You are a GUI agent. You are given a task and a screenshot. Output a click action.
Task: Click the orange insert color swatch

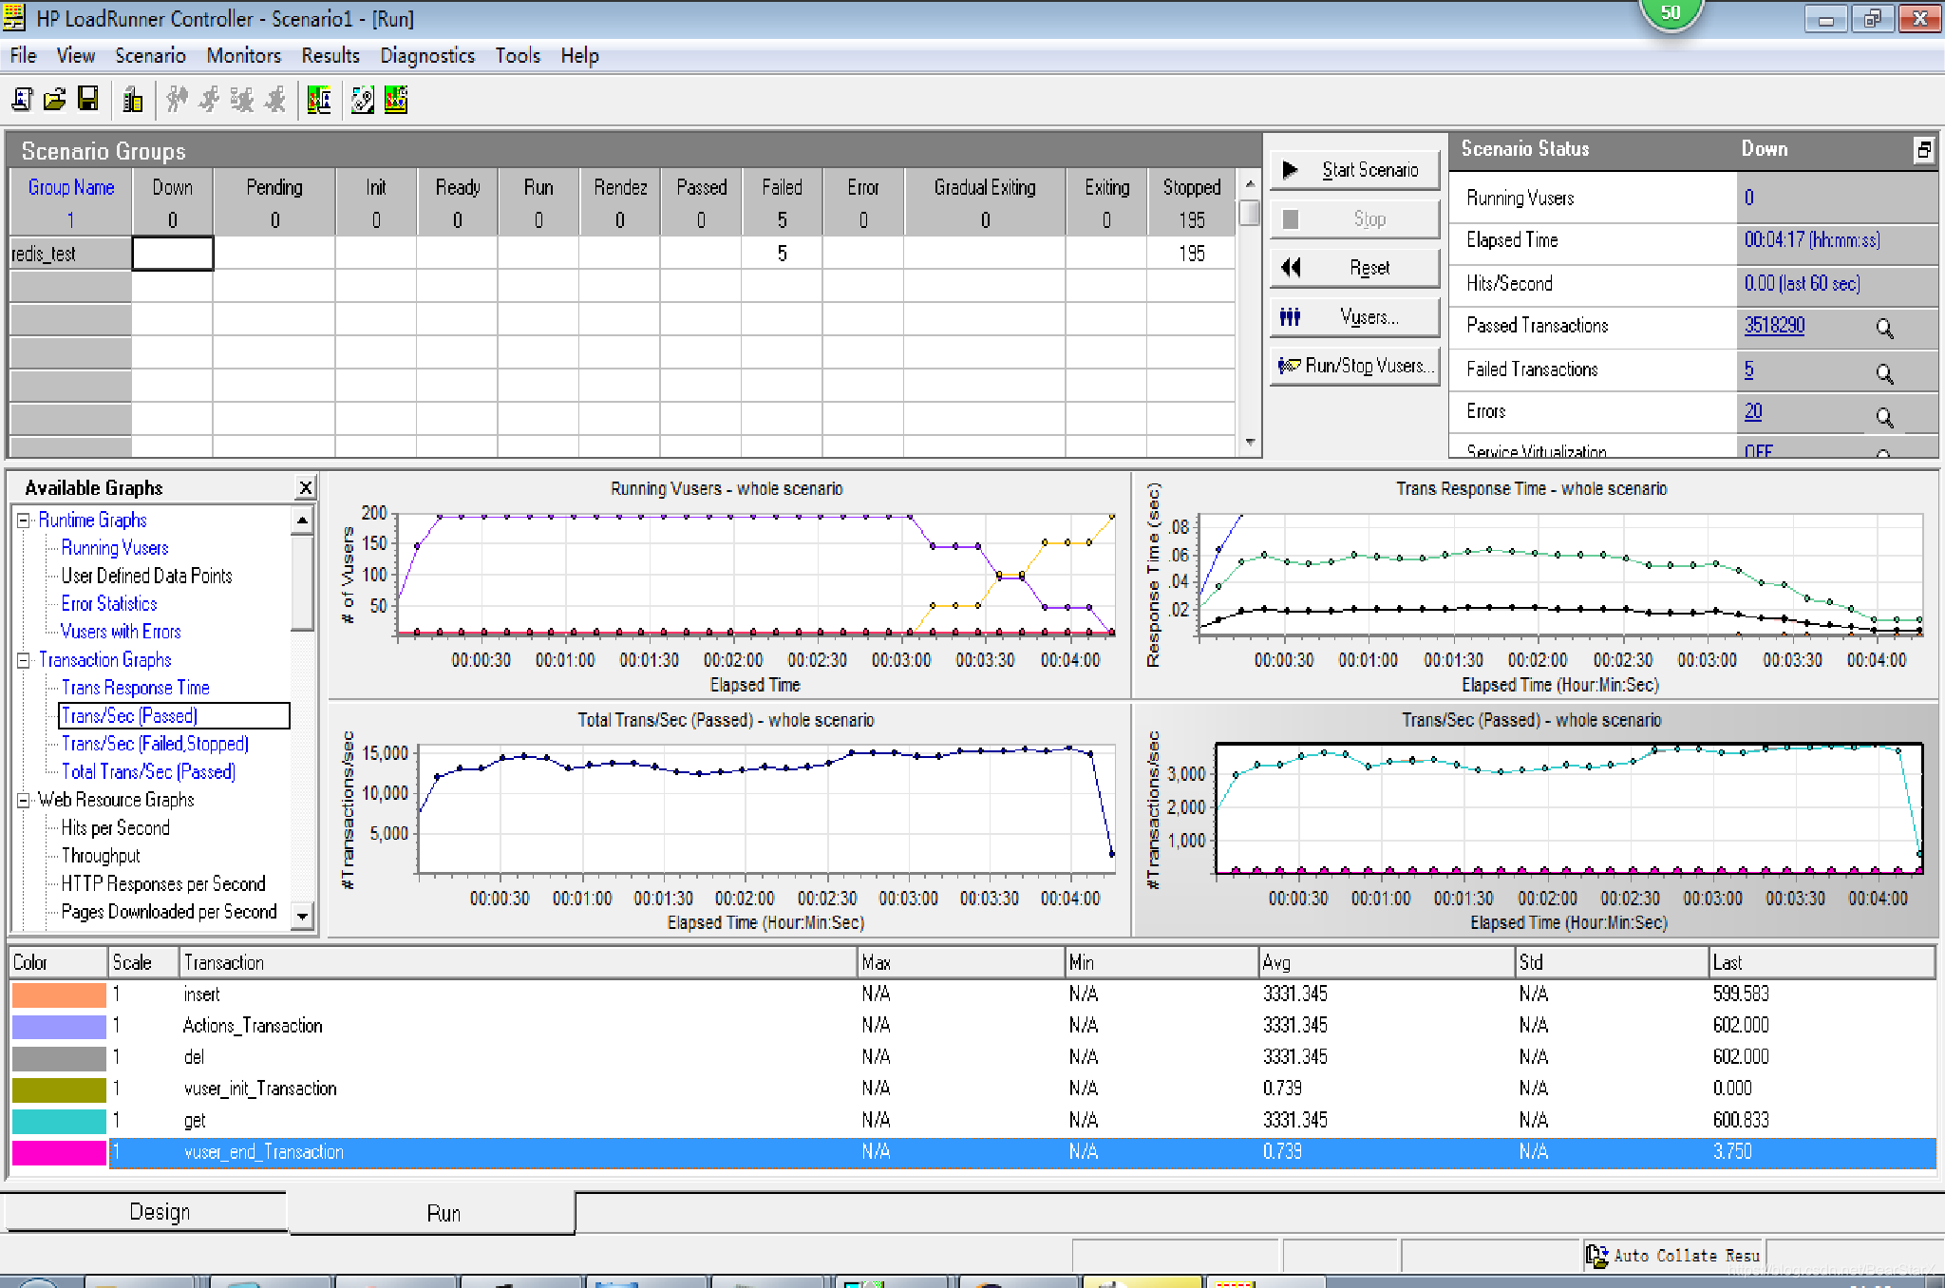click(x=59, y=994)
